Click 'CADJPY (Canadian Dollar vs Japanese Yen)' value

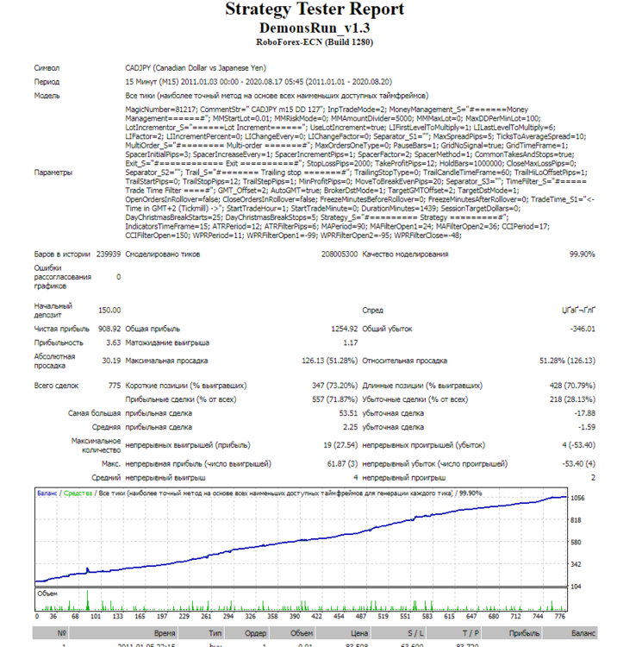196,68
